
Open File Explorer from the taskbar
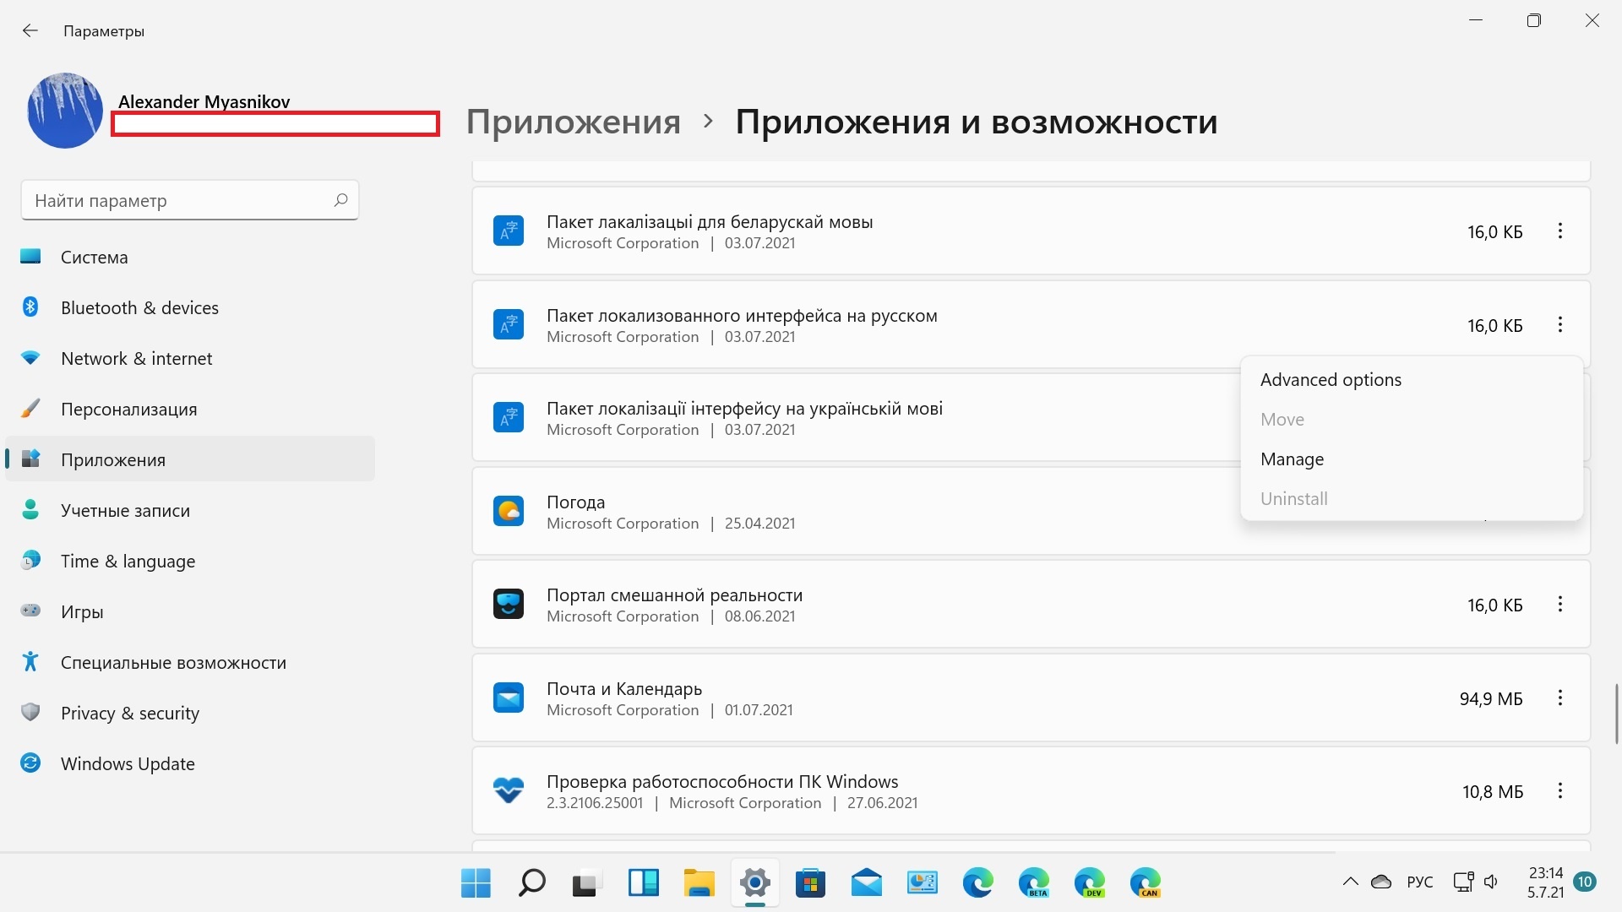(x=699, y=882)
